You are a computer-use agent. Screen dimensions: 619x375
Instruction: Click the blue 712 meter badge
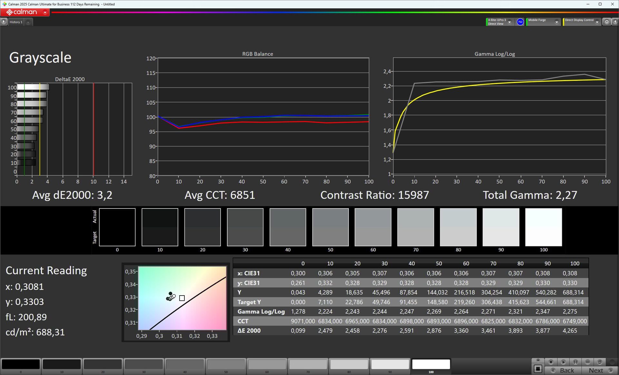pos(520,22)
